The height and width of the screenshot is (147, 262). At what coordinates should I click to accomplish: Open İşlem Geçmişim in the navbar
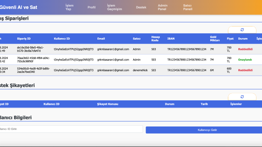pyautogui.click(x=115, y=7)
